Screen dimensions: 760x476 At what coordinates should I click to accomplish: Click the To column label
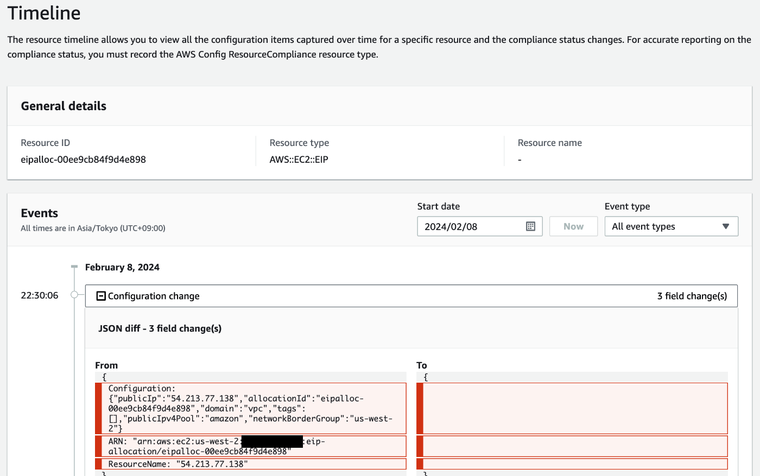click(x=422, y=365)
